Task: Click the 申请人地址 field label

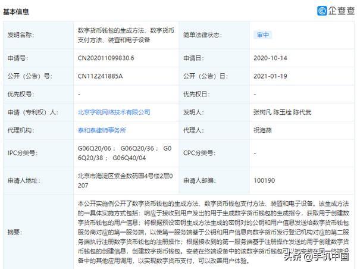Action: (x=24, y=181)
